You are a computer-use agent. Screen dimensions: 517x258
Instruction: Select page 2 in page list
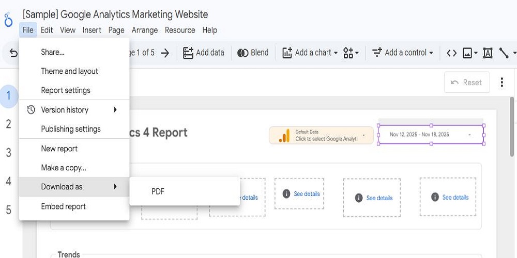pos(9,124)
